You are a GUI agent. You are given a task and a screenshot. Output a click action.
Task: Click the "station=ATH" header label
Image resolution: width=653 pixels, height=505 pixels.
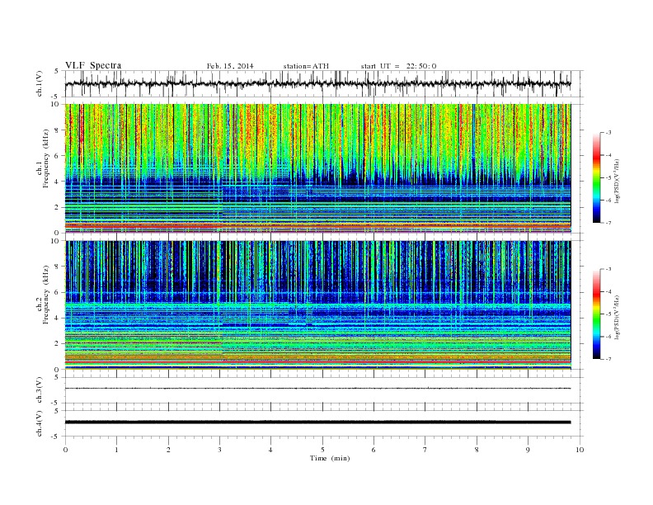tap(306, 66)
